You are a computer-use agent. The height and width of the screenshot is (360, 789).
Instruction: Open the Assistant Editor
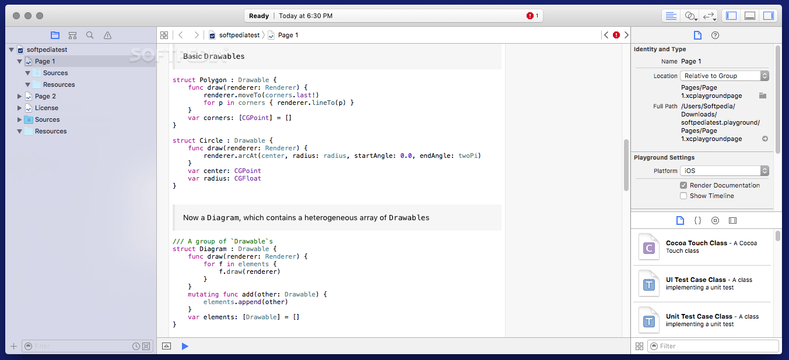click(x=690, y=15)
